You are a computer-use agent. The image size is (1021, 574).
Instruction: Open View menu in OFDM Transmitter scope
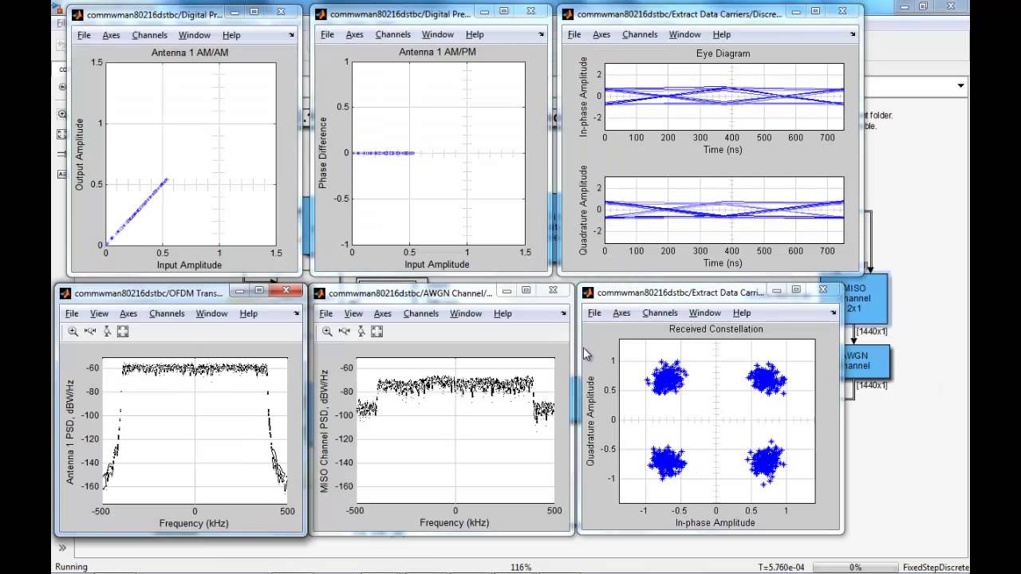click(x=99, y=313)
